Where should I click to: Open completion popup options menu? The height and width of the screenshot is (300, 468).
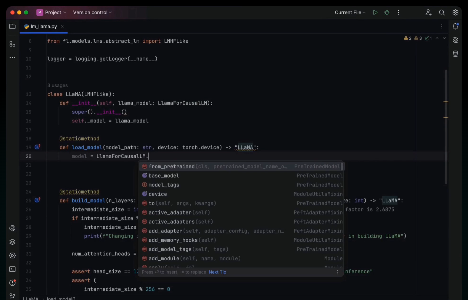(338, 272)
